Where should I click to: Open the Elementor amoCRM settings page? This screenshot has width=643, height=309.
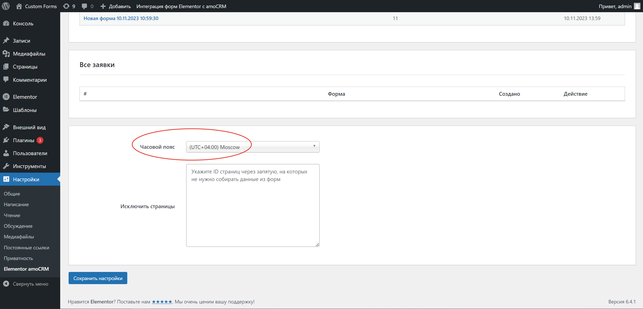tap(26, 269)
